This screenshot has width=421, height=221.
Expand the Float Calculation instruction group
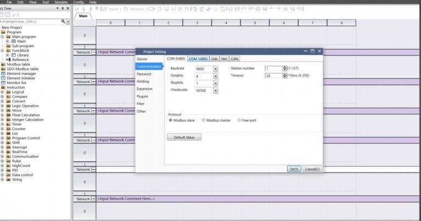(x=2, y=115)
